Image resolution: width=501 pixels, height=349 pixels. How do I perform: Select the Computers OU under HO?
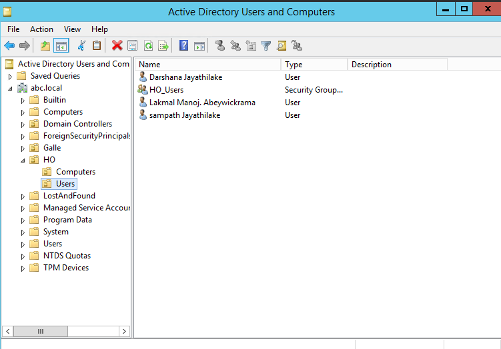click(76, 172)
